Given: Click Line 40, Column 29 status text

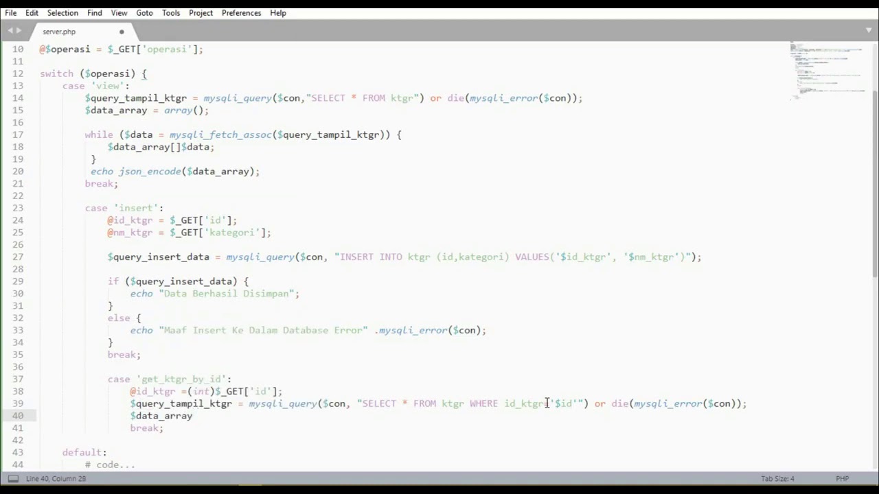Looking at the screenshot, I should pyautogui.click(x=56, y=478).
